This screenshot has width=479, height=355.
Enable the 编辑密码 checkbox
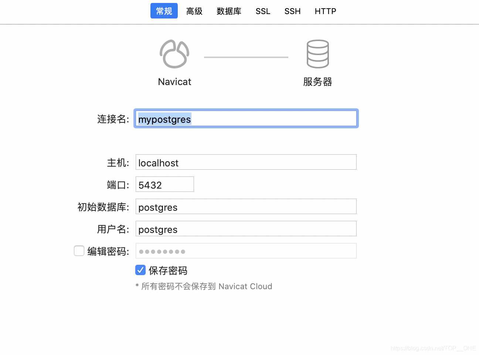[79, 251]
